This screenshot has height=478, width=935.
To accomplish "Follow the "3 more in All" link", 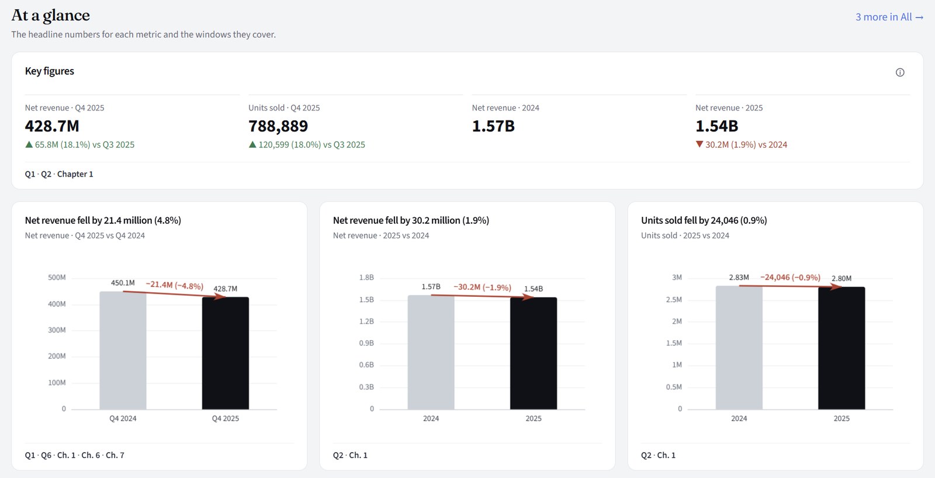I will click(889, 17).
